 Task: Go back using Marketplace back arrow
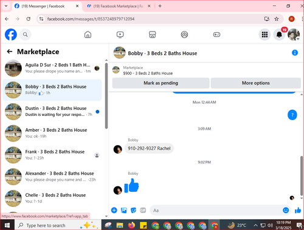point(10,52)
